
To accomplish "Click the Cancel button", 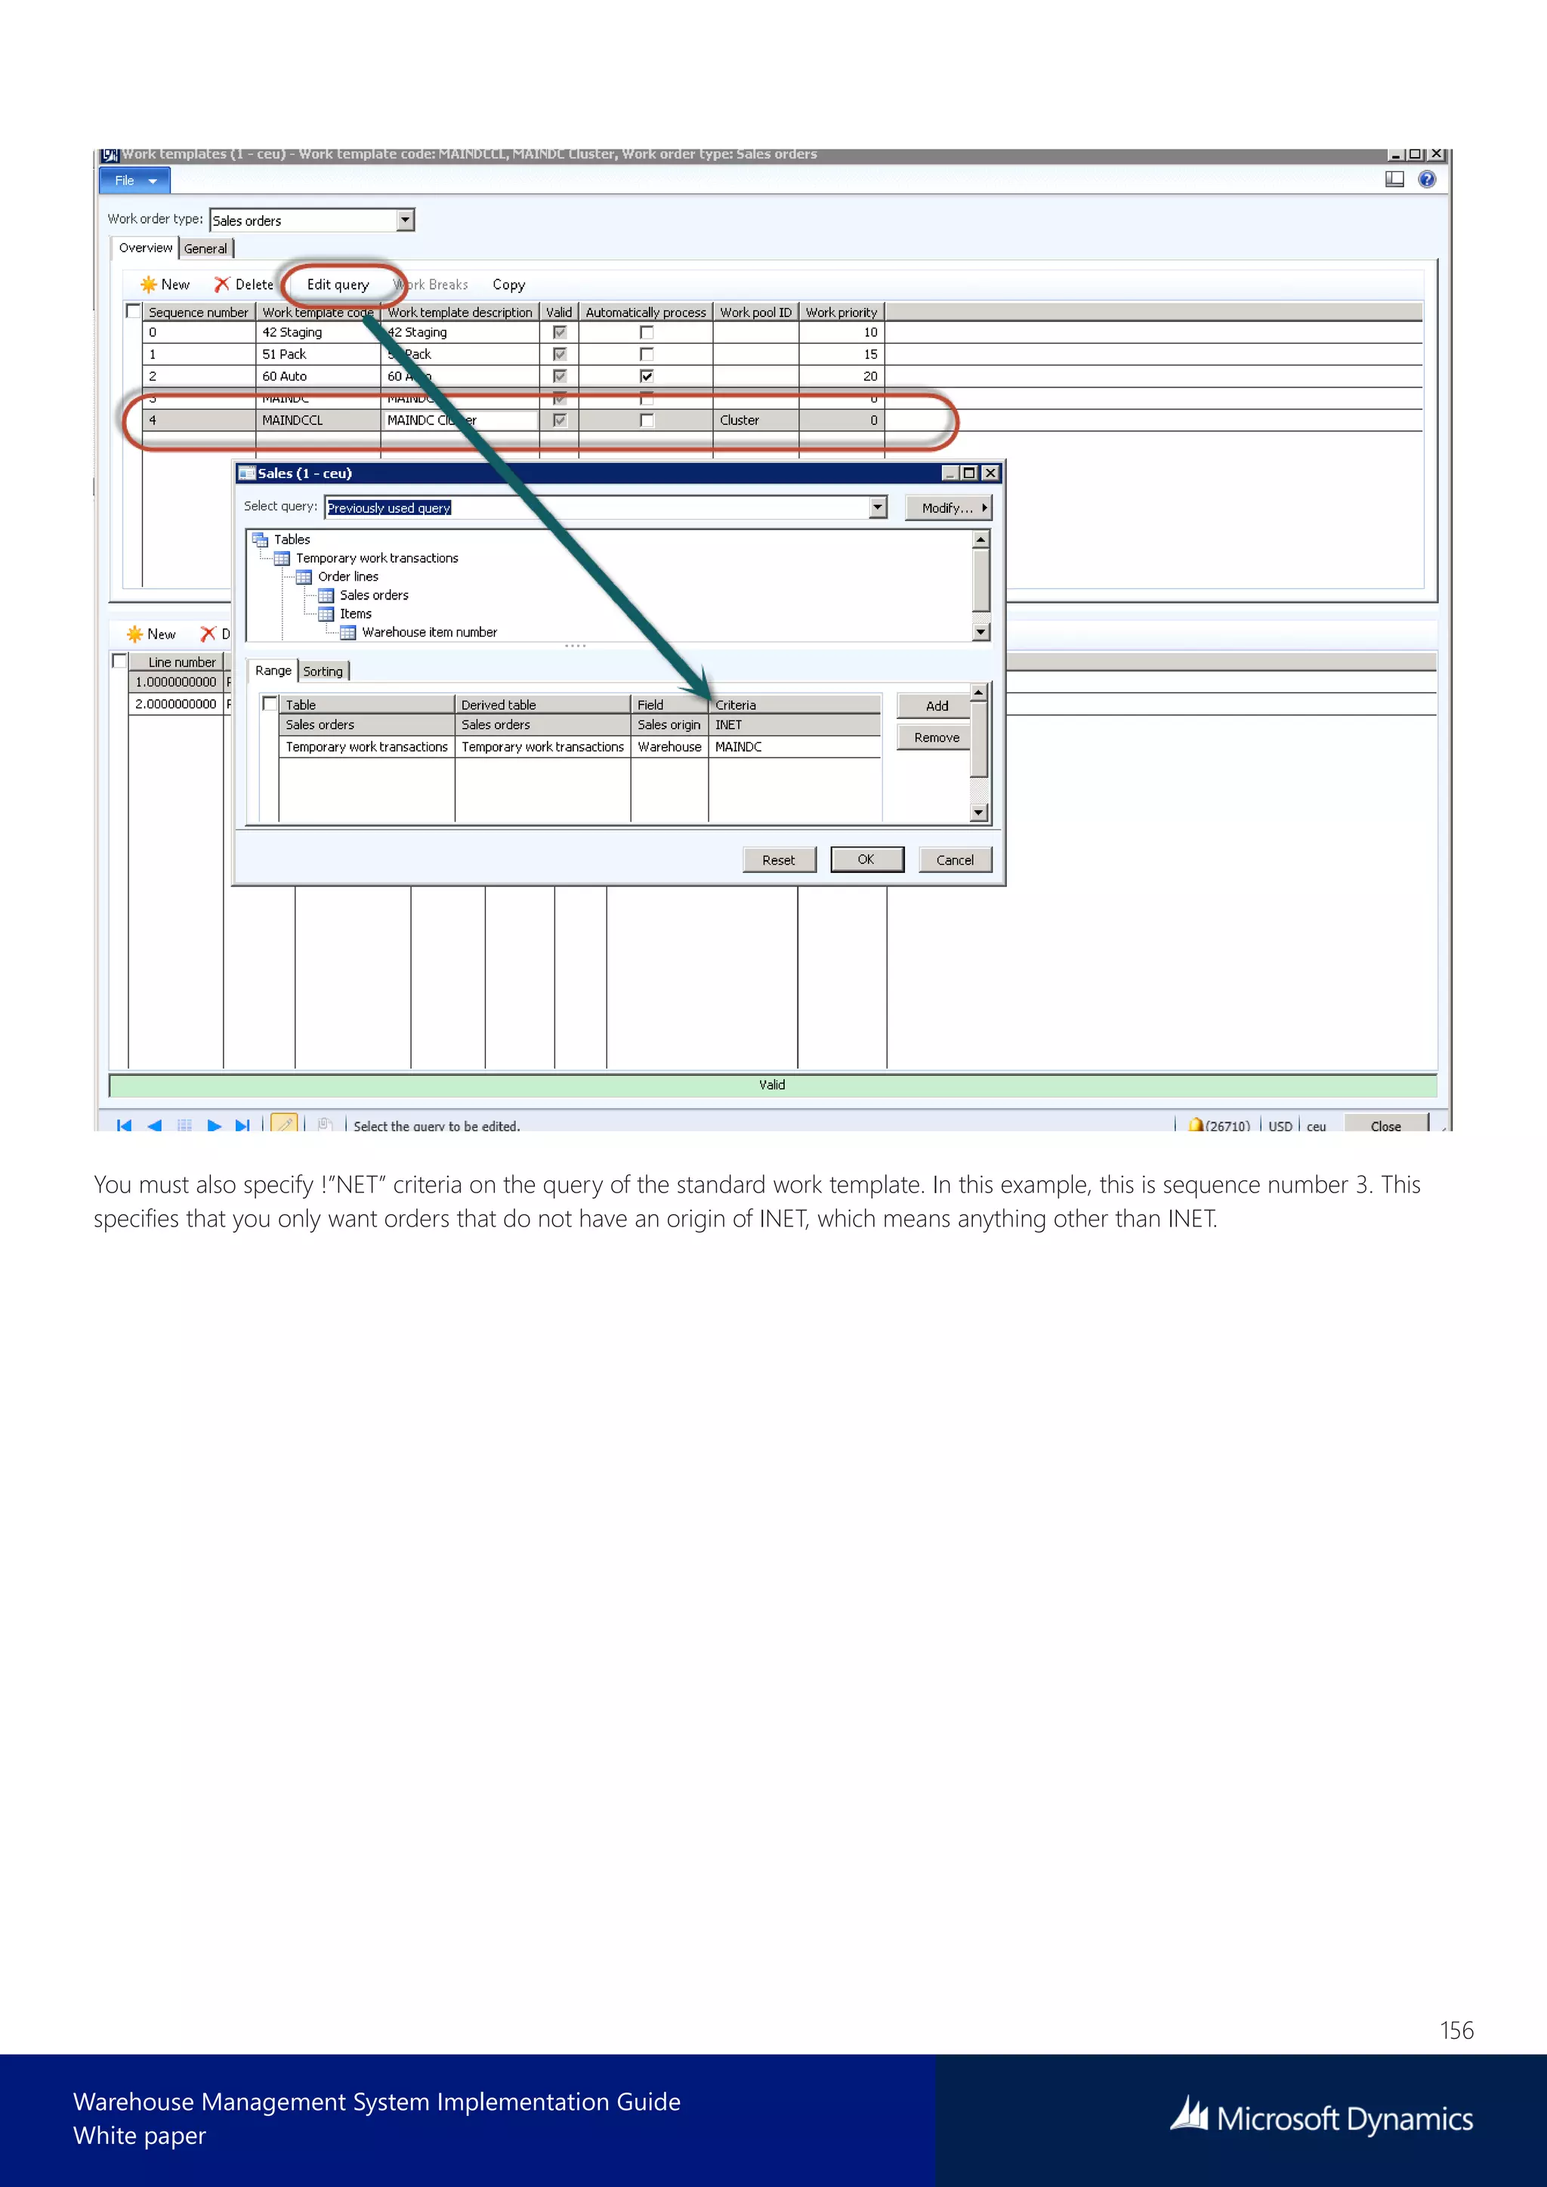I will 955,860.
